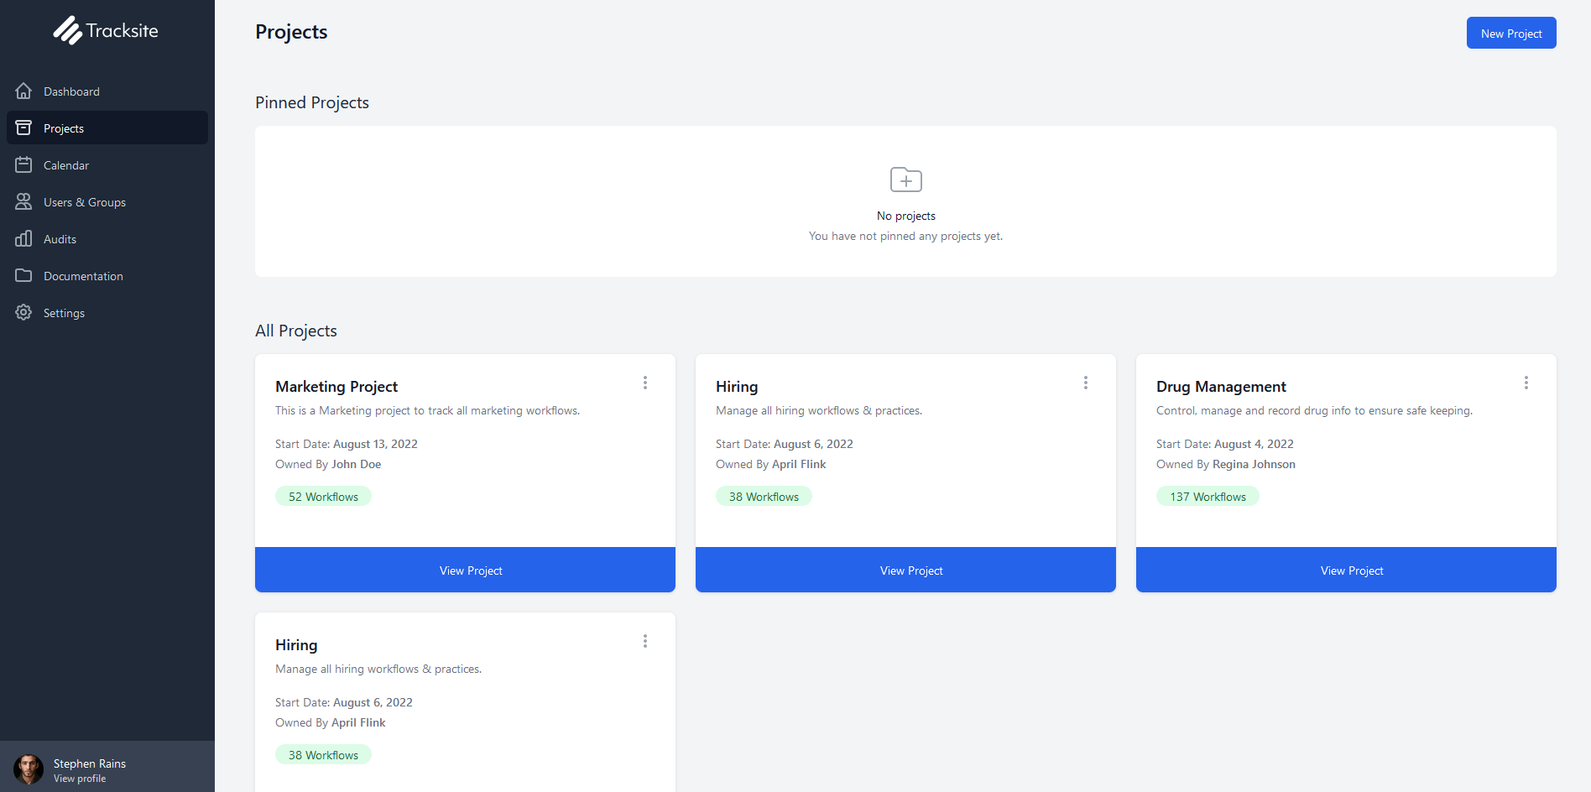Image resolution: width=1591 pixels, height=792 pixels.
Task: Click the 52 Workflows badge
Action: coord(323,497)
